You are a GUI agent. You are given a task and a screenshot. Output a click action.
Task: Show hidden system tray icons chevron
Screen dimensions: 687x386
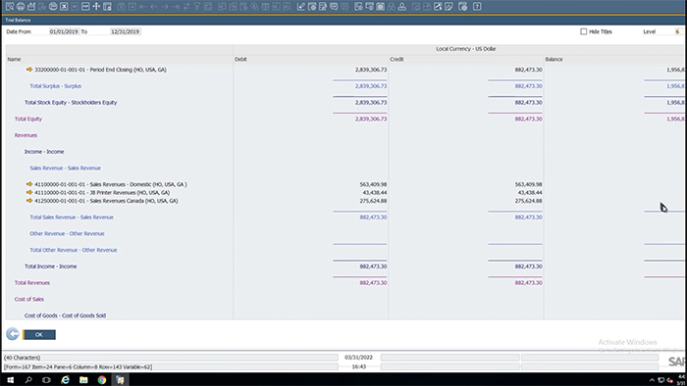pos(652,380)
